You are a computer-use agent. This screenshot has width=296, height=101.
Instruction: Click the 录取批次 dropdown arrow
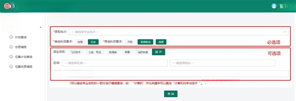[x=285, y=32]
